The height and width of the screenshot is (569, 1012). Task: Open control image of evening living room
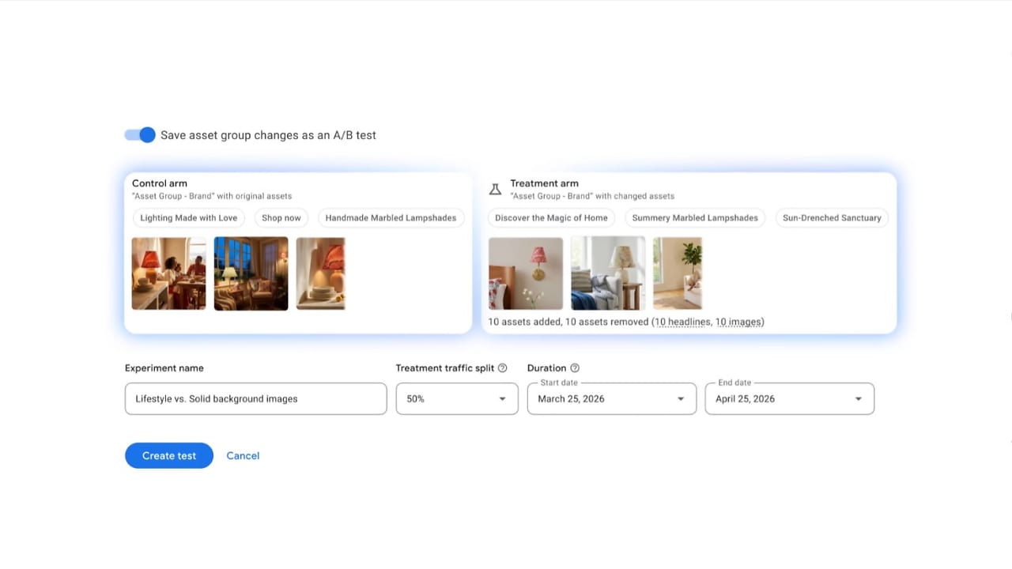pos(251,273)
